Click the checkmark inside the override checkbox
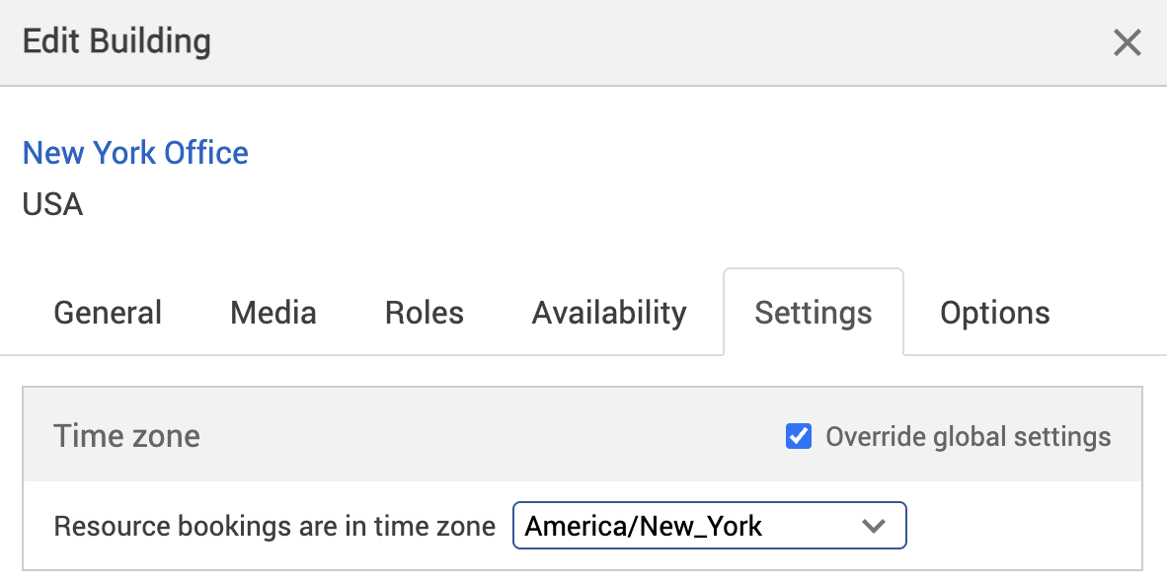 coord(798,435)
